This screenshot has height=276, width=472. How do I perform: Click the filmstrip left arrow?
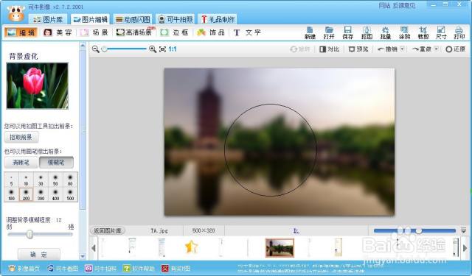pos(94,248)
